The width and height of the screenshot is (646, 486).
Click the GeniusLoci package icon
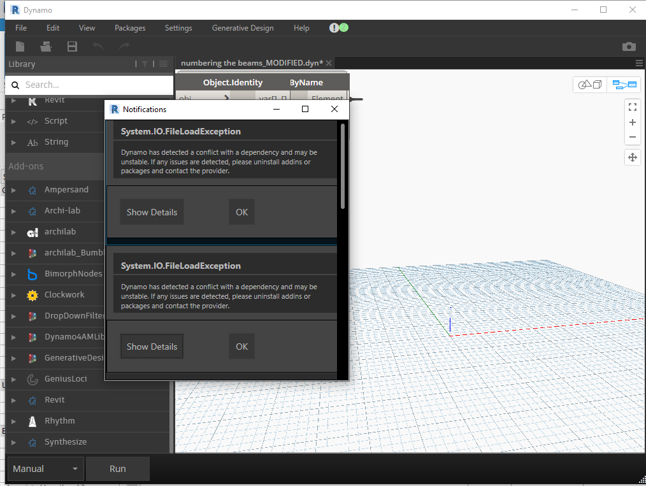tap(32, 380)
